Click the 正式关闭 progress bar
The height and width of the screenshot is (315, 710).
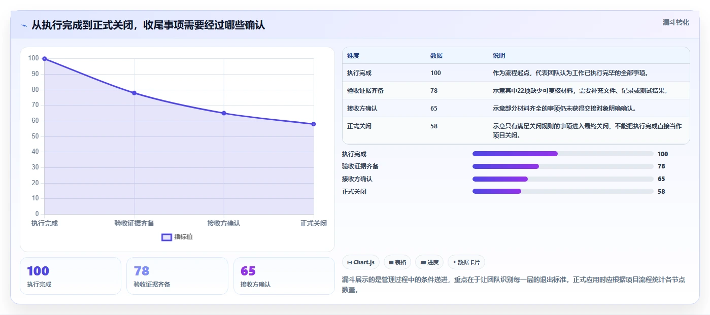tap(563, 191)
